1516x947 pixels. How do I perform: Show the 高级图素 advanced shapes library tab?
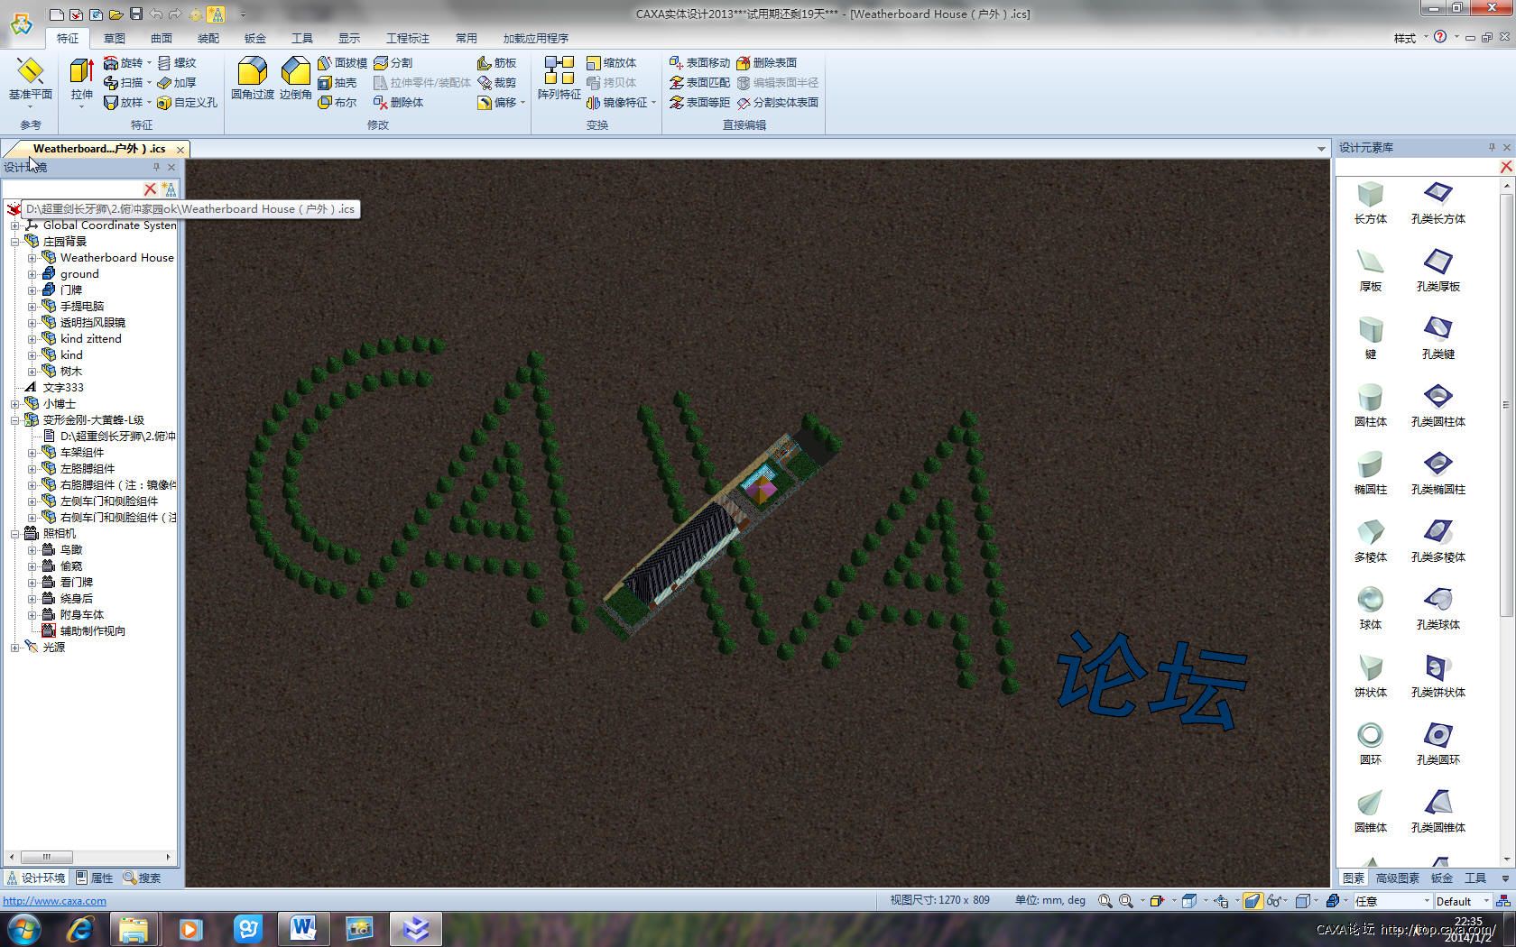[1398, 878]
